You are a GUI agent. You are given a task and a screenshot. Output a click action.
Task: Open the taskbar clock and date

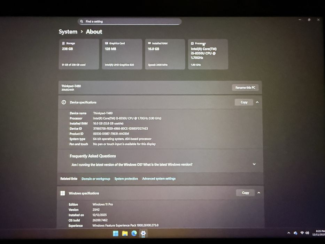[x=319, y=233]
